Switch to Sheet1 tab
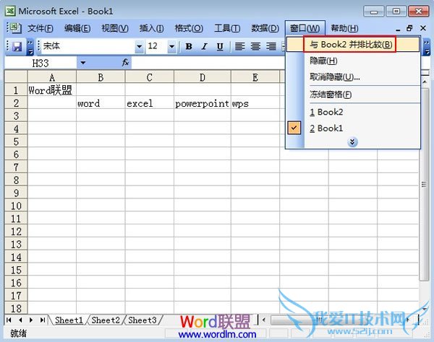Screen dimensions: 434x342 pos(69,320)
